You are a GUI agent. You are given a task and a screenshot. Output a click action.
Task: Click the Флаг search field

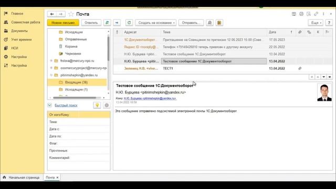point(79,143)
